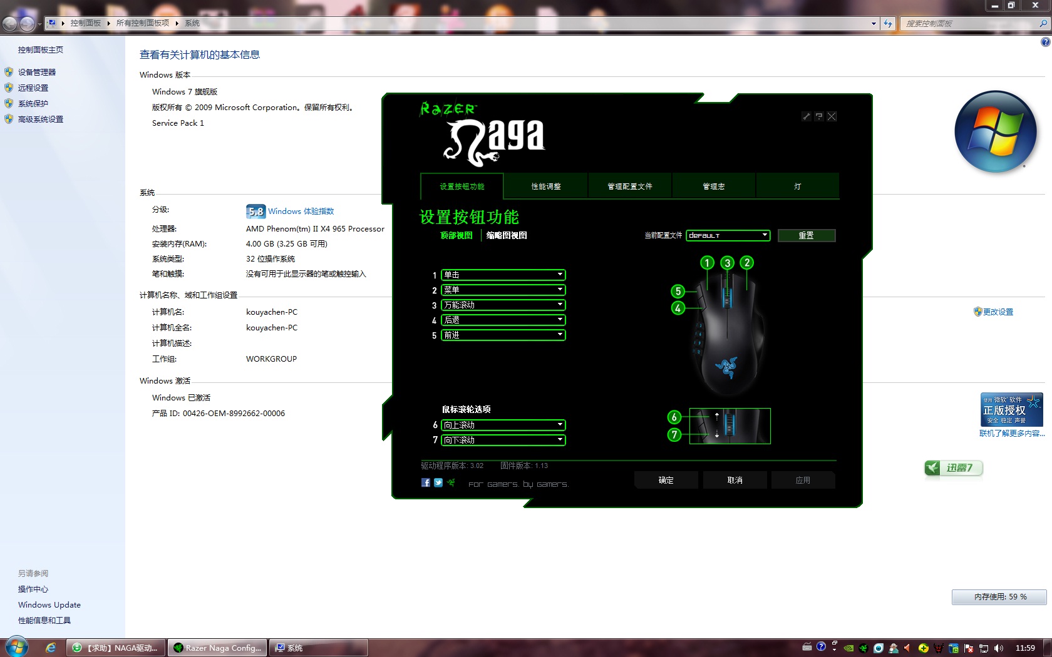Open 系统保护 link in sidebar
The height and width of the screenshot is (657, 1052).
click(x=33, y=103)
